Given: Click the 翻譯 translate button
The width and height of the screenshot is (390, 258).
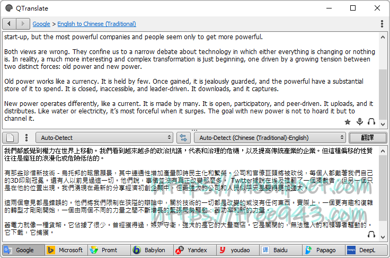Looking at the screenshot, I should (x=368, y=138).
